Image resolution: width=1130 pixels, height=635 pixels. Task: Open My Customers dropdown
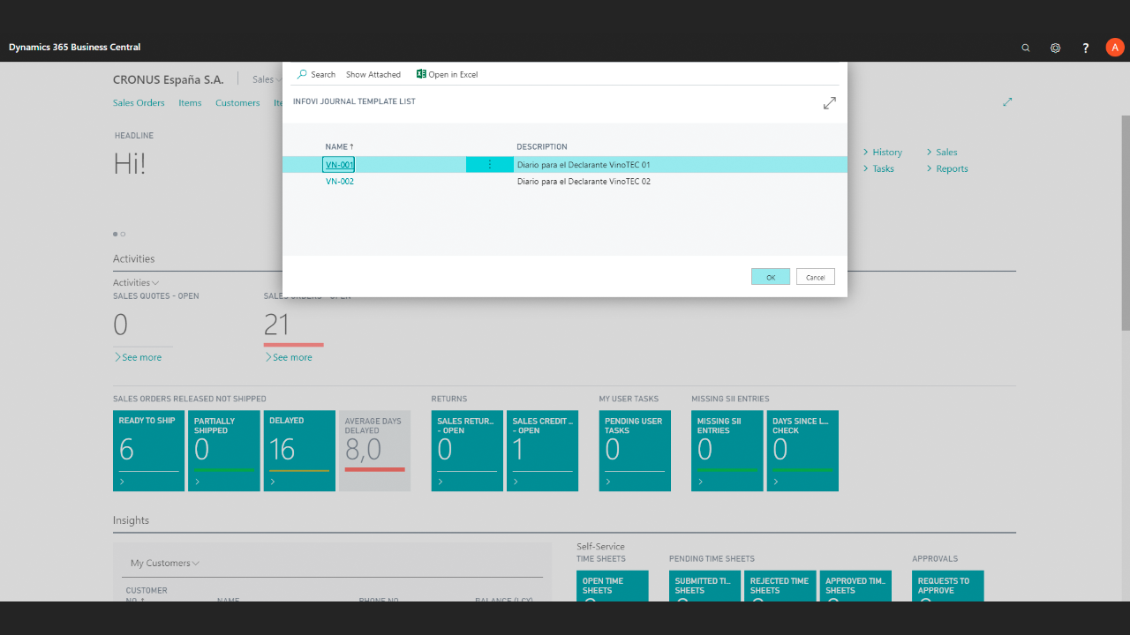[165, 564]
